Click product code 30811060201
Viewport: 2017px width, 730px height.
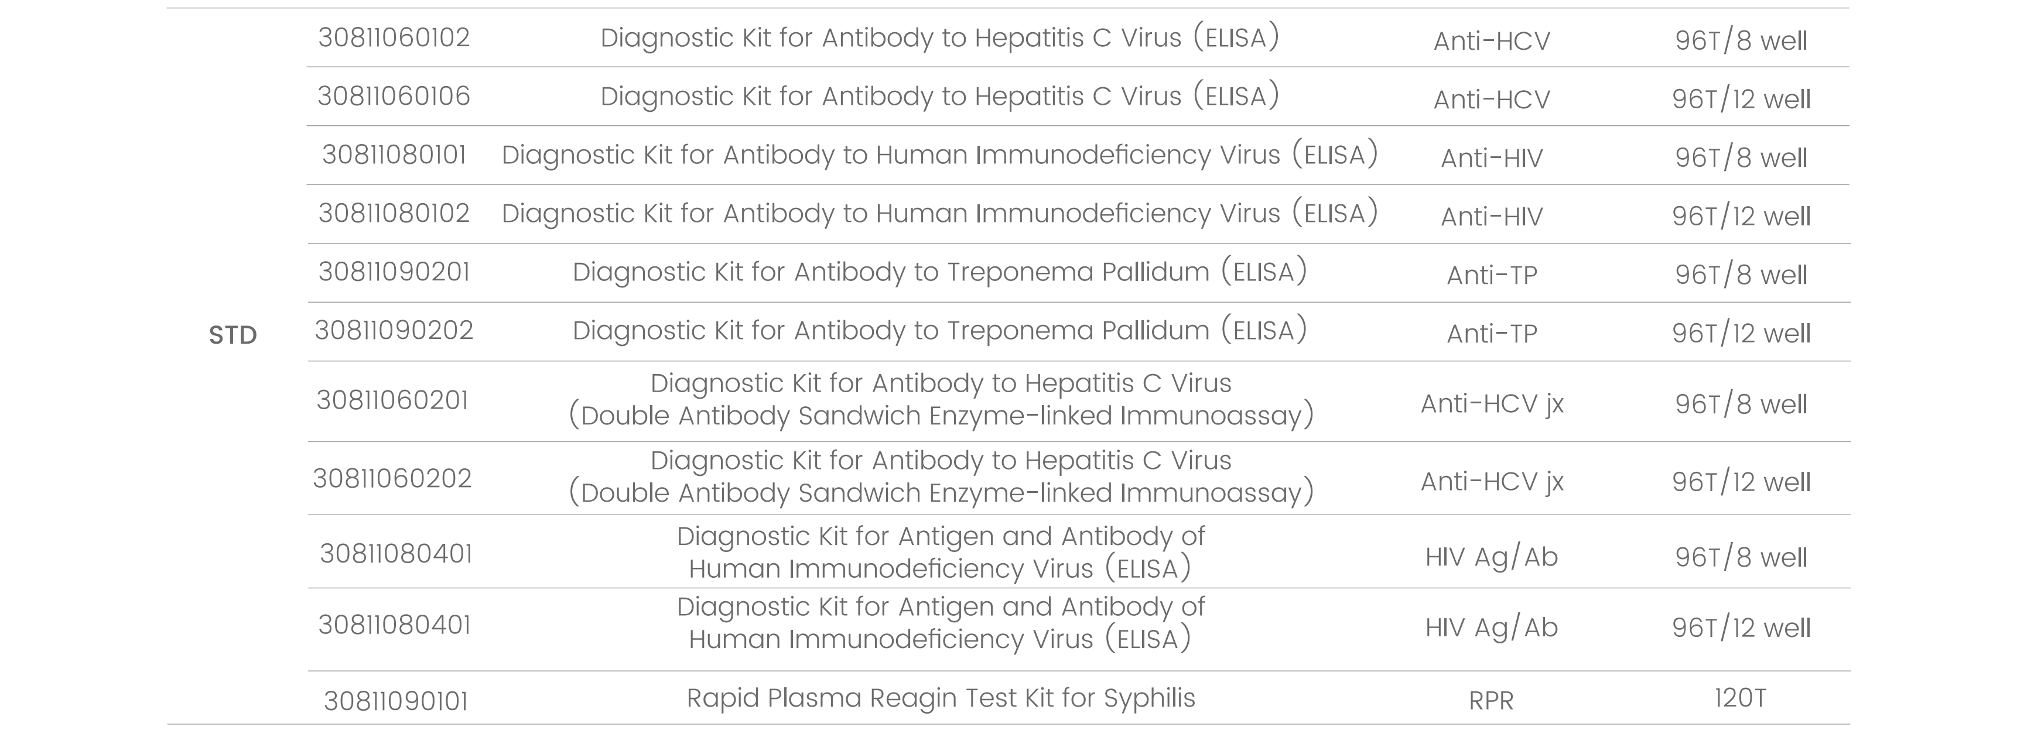[392, 400]
